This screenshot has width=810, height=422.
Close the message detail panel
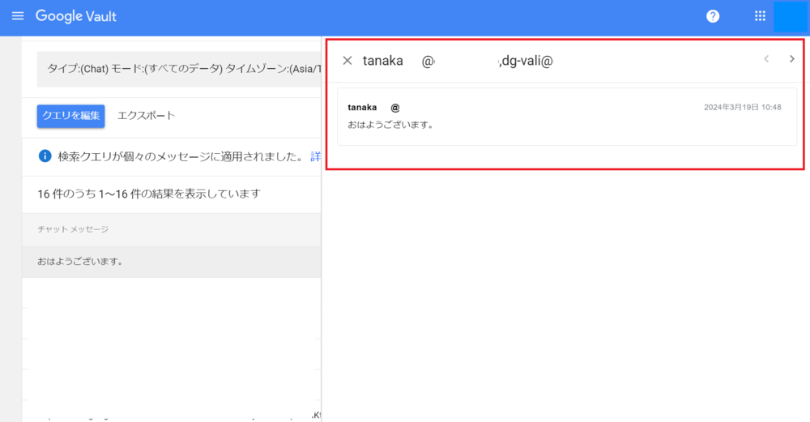347,61
